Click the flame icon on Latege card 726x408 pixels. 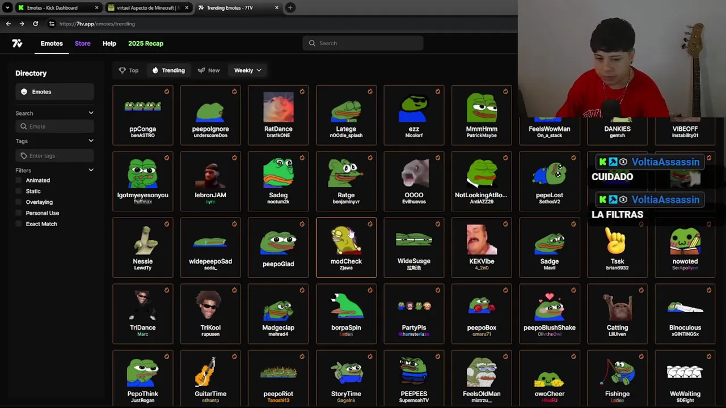pos(370,91)
